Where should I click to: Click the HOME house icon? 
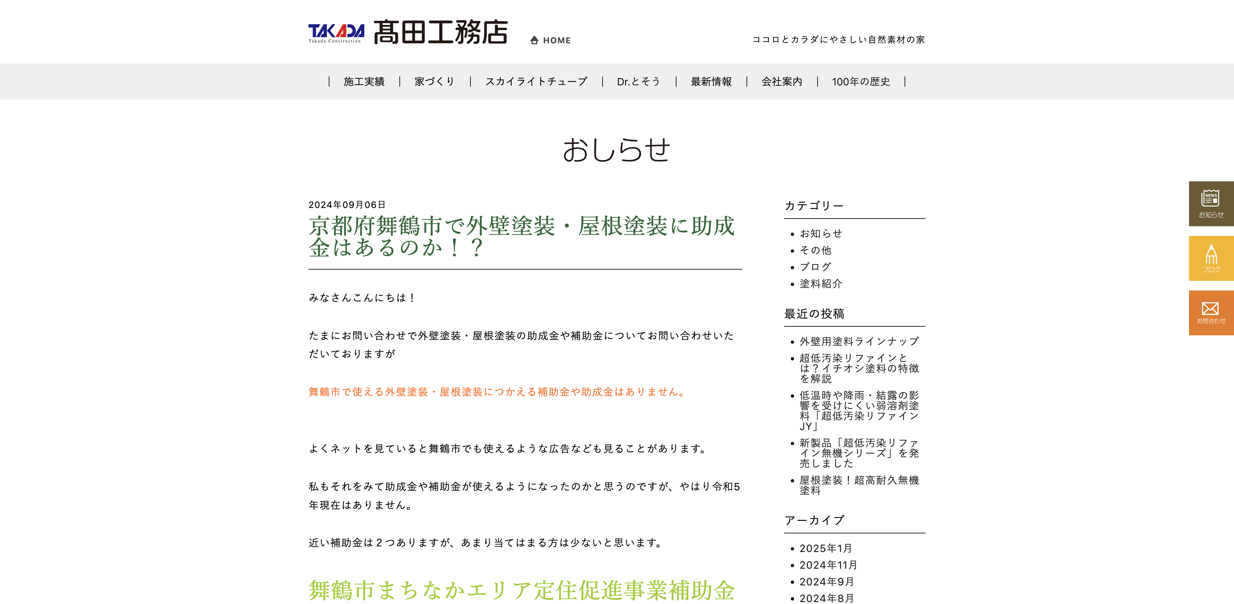[x=534, y=40]
